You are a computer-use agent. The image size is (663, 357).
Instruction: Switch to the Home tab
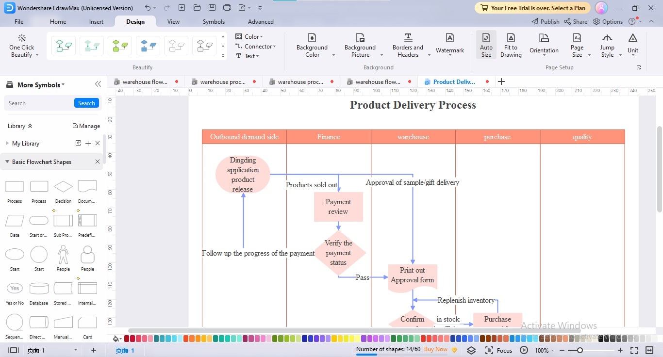click(x=58, y=22)
